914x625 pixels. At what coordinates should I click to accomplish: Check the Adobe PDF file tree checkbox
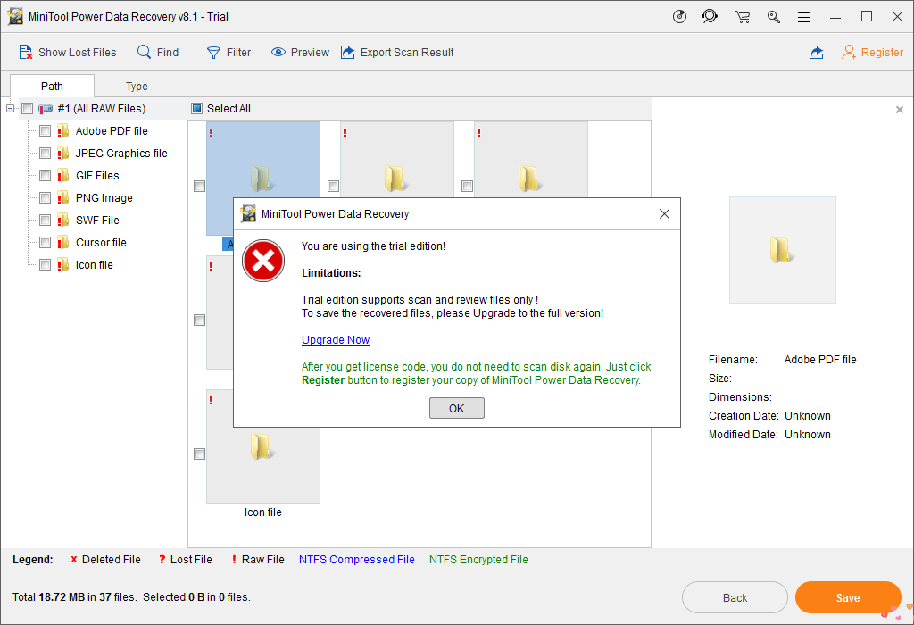coord(45,131)
